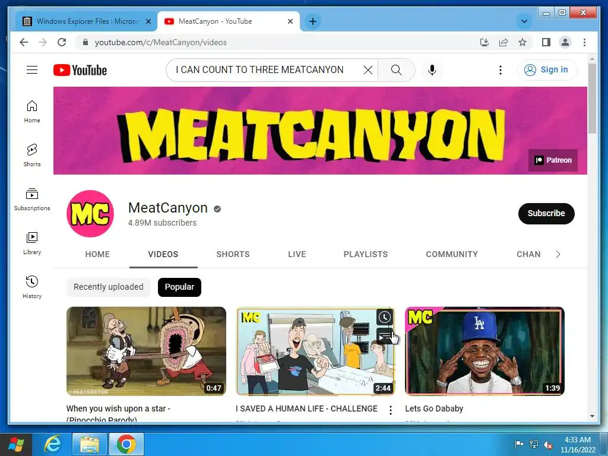Open the Patreon link on banner
The width and height of the screenshot is (608, 456).
pyautogui.click(x=553, y=160)
